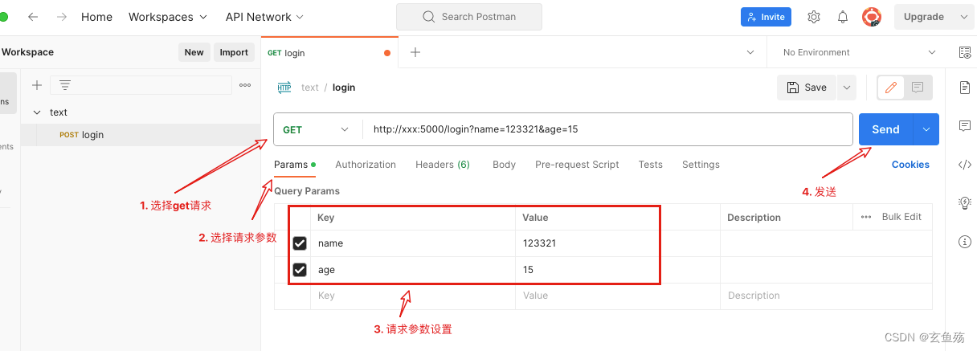Click the key cell name

coord(413,243)
